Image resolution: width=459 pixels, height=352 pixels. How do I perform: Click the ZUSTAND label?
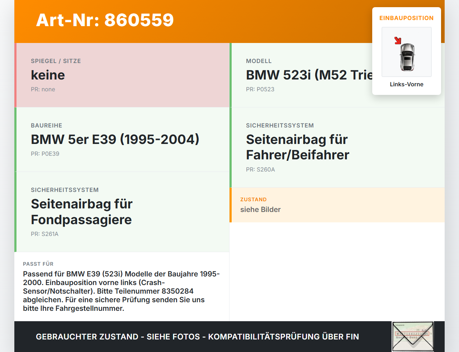[x=254, y=199]
